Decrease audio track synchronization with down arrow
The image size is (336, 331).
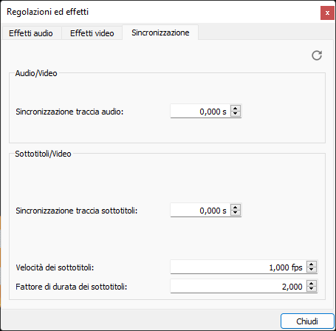click(x=236, y=114)
